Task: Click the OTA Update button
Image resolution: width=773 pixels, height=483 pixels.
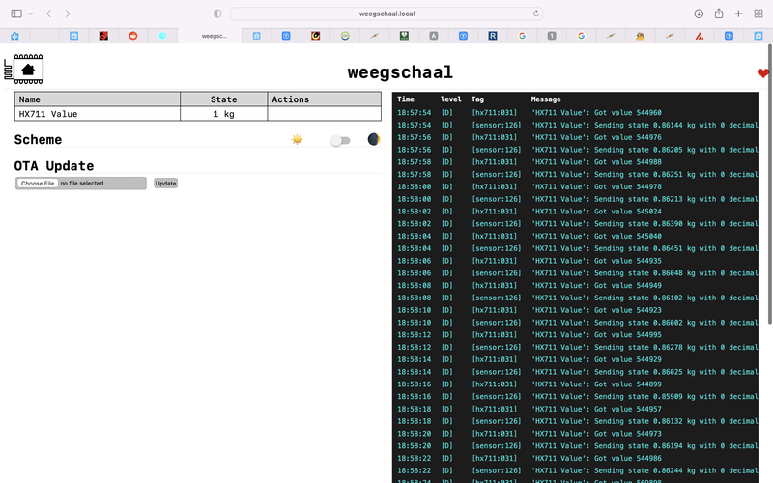Action: click(165, 183)
